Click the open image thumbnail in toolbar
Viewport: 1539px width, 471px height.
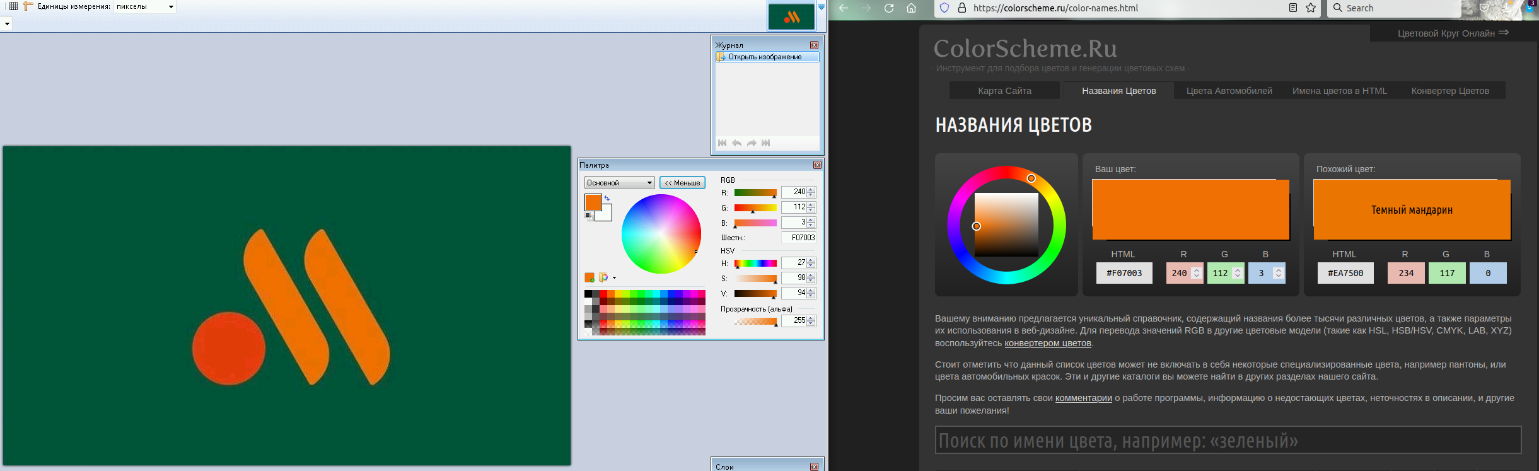791,16
